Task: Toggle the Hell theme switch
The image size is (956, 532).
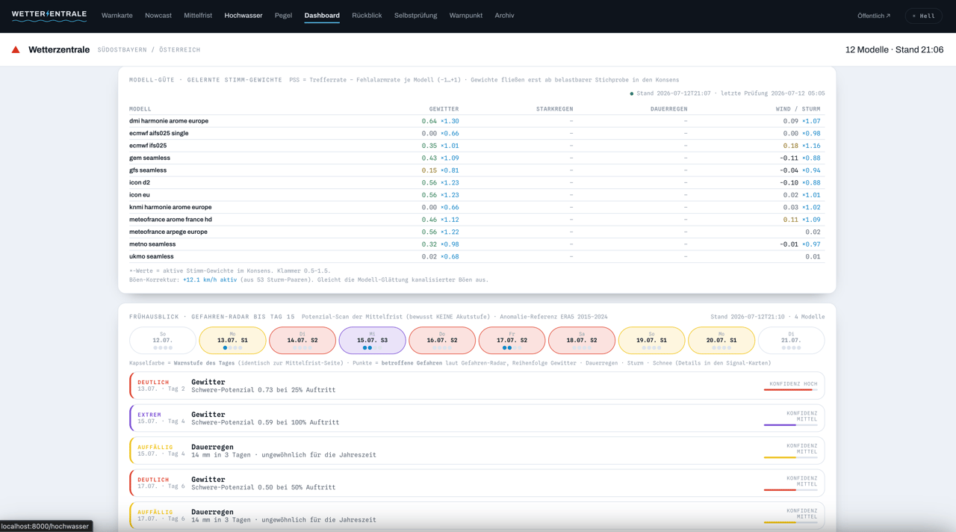Action: pos(924,16)
